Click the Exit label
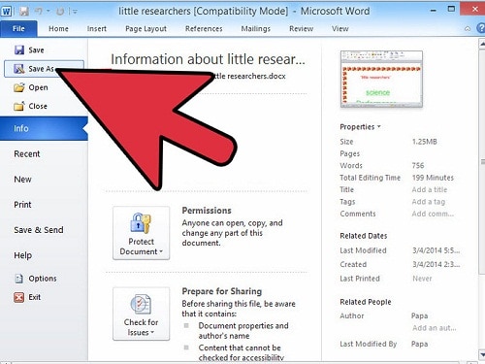This screenshot has width=485, height=364. point(34,297)
